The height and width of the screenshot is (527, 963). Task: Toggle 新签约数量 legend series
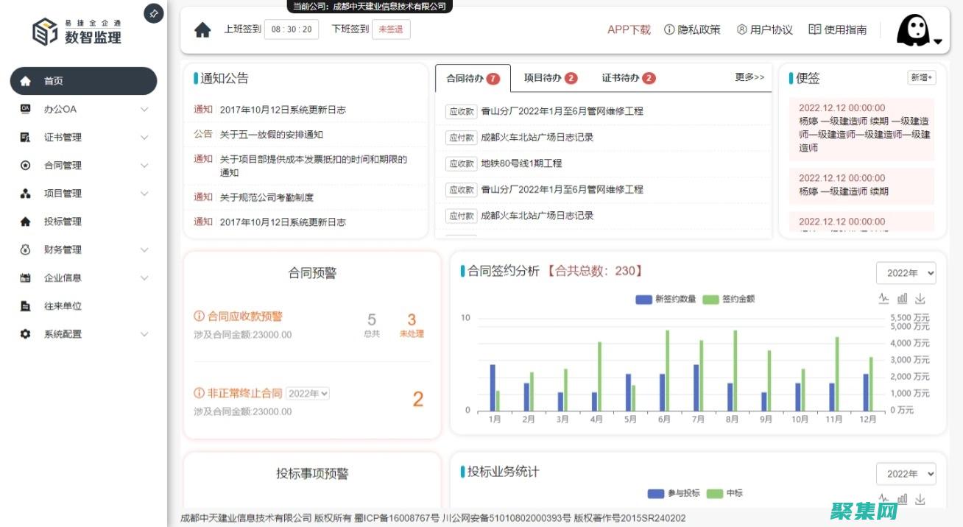pos(666,299)
